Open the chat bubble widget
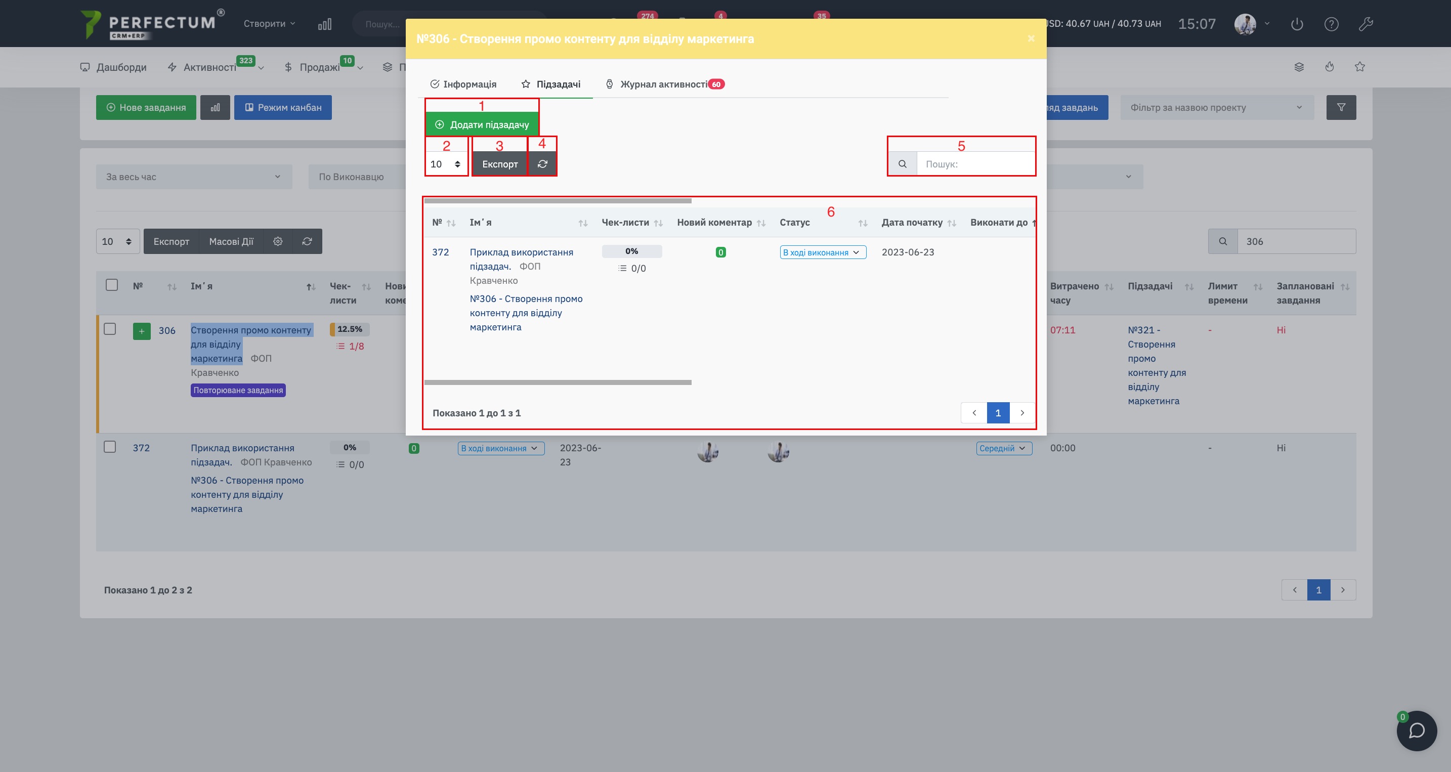 (x=1416, y=731)
